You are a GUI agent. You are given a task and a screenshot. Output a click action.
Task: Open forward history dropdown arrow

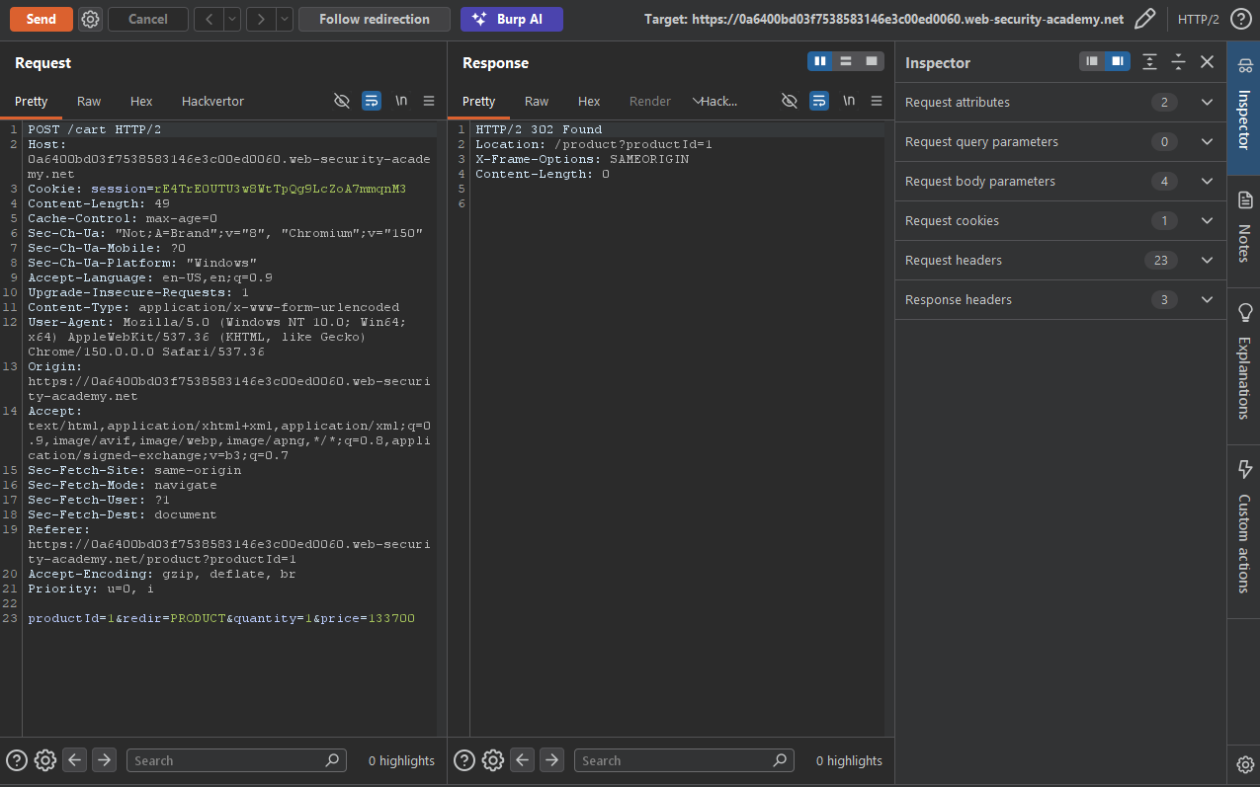(285, 19)
